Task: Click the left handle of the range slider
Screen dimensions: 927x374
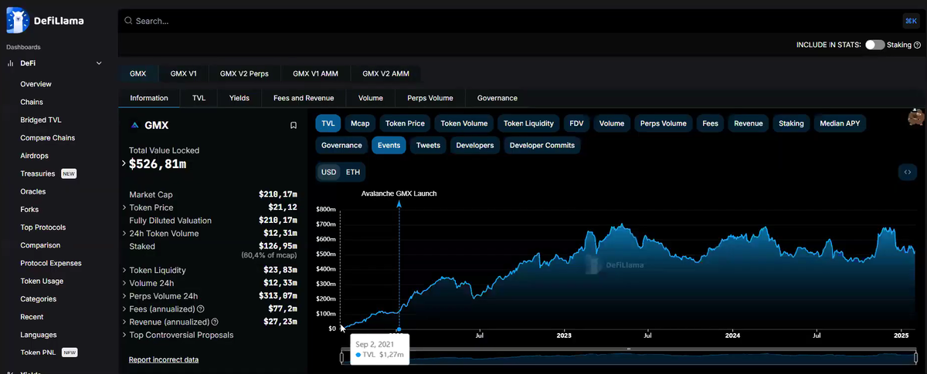Action: coord(341,357)
